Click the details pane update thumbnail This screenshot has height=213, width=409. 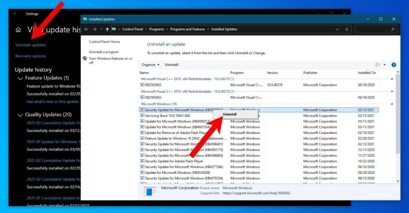click(x=150, y=191)
